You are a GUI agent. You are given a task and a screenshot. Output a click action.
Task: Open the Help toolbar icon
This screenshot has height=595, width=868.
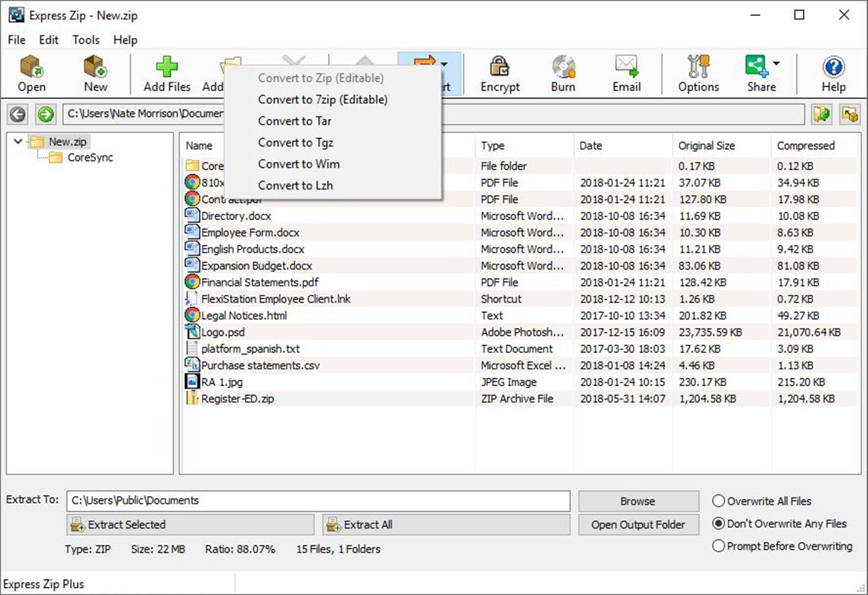[x=832, y=73]
